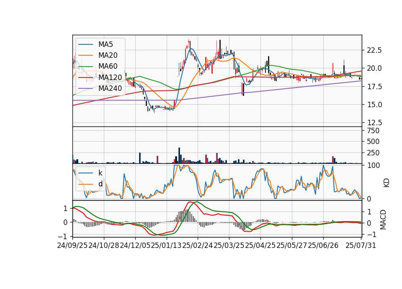Click the 25/05/27 date label
This screenshot has width=402, height=289.
292,245
